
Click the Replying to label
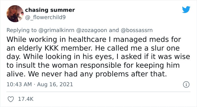click(x=21, y=30)
